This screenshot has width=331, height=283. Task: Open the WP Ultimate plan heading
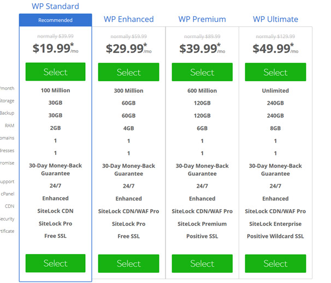coord(275,19)
